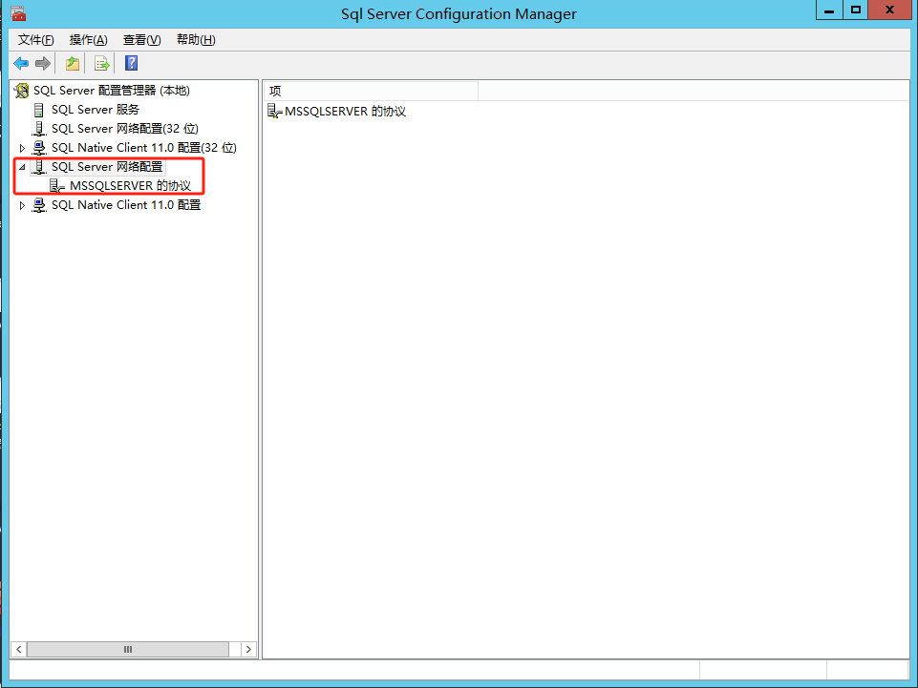
Task: Click the application icon in title bar
Action: [18, 12]
